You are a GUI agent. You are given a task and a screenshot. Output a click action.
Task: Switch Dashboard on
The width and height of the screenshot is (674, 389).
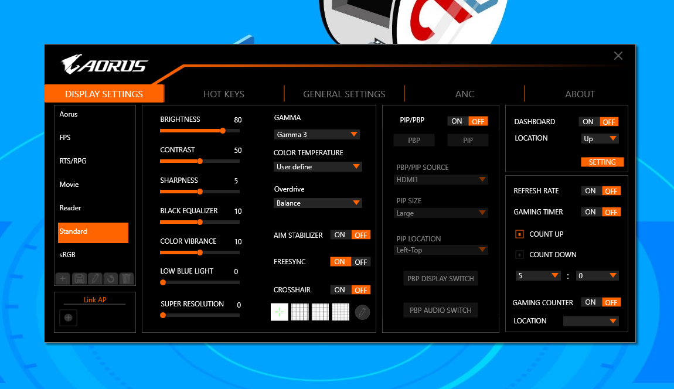click(x=588, y=122)
